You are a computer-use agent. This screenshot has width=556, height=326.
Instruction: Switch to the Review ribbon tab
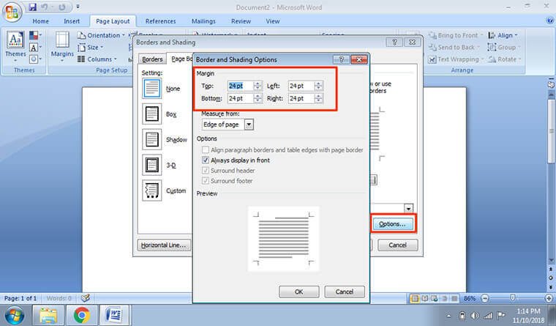coord(241,21)
